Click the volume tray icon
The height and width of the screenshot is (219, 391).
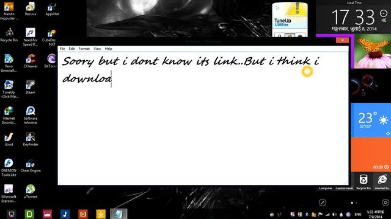tap(334, 214)
